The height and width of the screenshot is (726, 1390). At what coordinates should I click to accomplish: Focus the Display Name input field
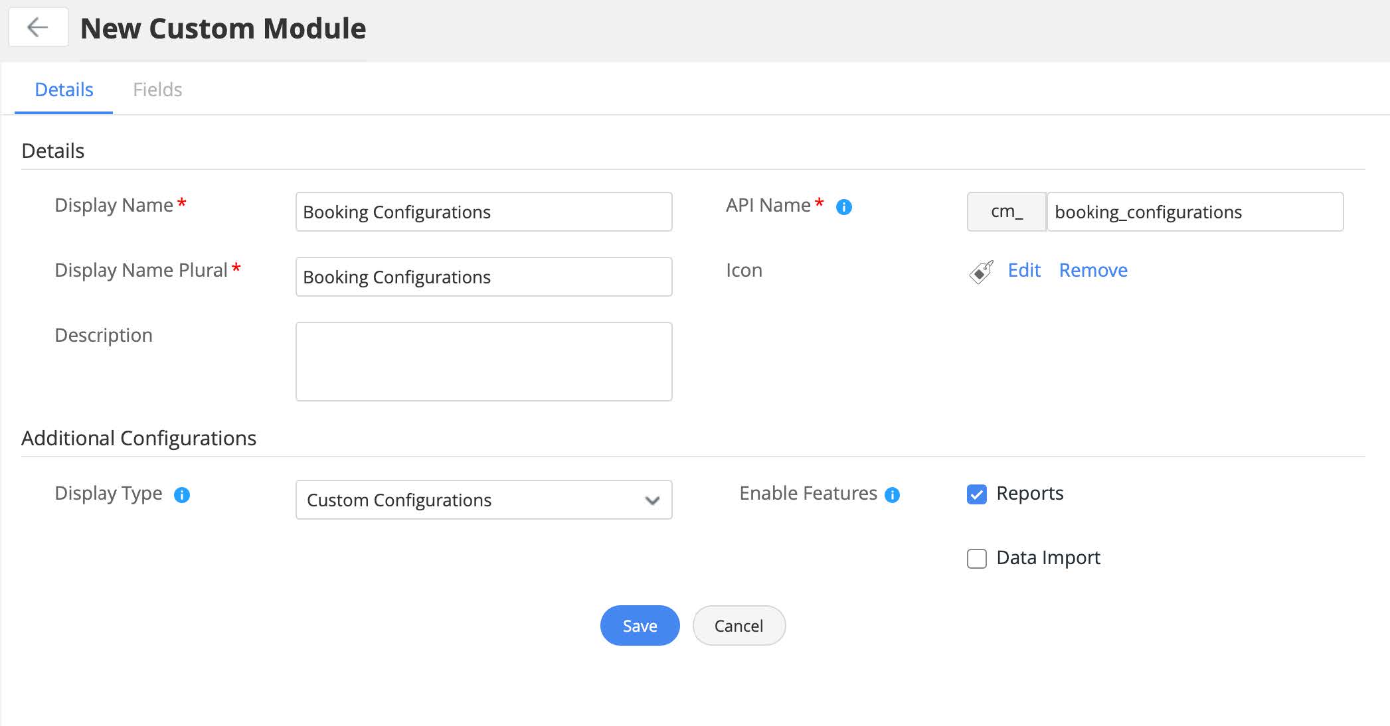click(x=483, y=212)
